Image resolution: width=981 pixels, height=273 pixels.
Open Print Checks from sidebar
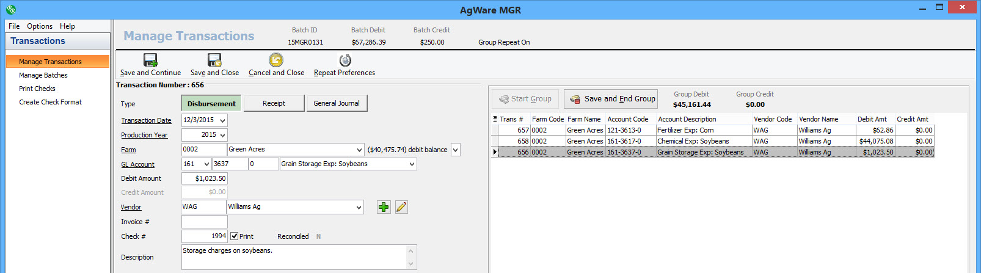[x=37, y=89]
